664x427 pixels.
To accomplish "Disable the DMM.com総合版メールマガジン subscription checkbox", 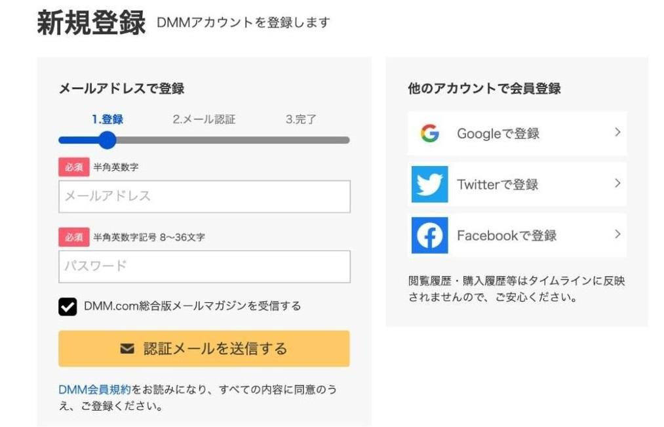I will 68,306.
